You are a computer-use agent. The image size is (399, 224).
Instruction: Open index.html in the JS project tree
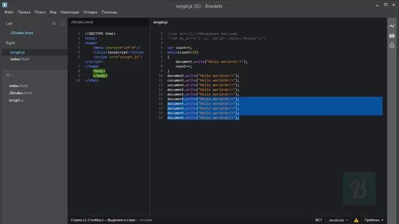pyautogui.click(x=18, y=86)
